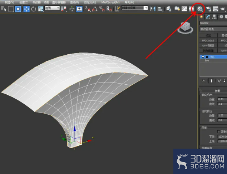Open the Graphite ribbon toggle icon
The image size is (227, 174).
pos(177,9)
